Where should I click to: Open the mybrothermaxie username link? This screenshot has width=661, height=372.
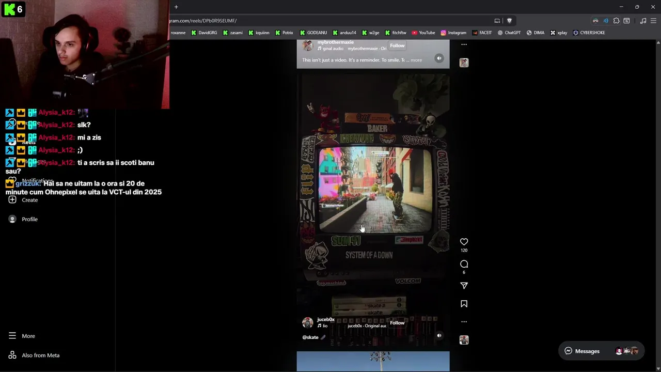click(x=335, y=42)
